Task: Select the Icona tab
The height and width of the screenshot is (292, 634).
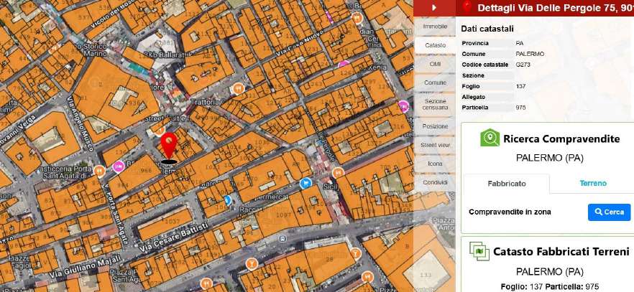Action: click(x=435, y=164)
